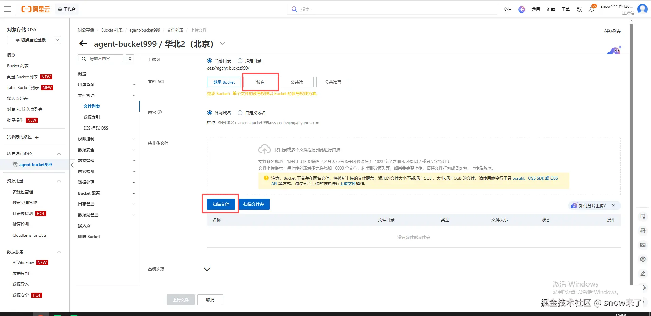Add a favorite path with plus icon
This screenshot has width=651, height=316.
click(37, 137)
